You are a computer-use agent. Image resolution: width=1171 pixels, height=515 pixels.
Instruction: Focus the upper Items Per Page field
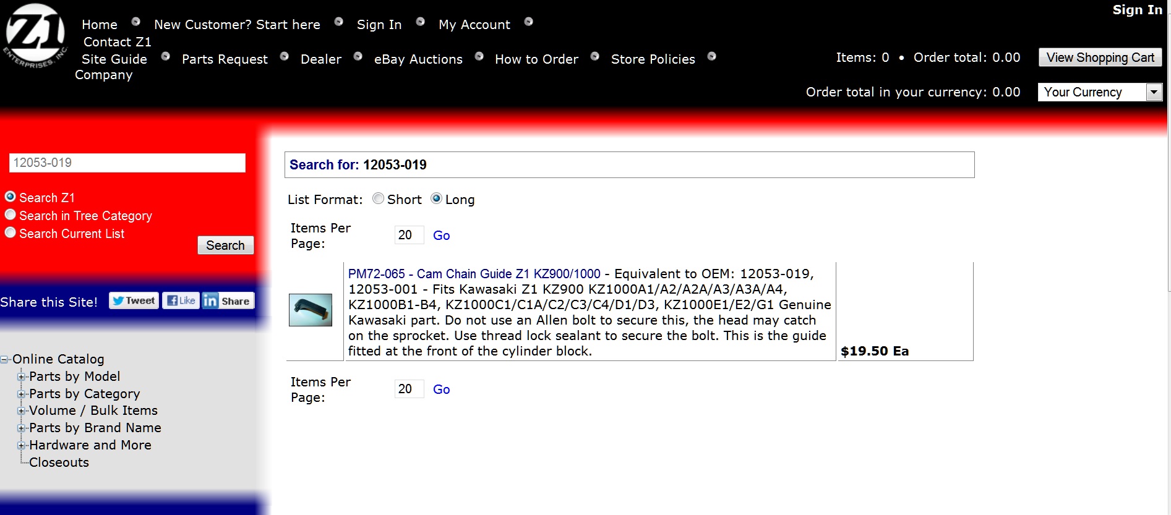click(x=409, y=235)
